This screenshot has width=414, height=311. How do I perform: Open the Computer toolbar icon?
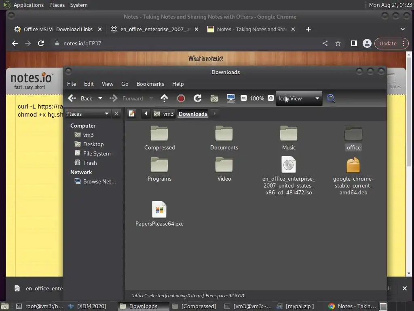pyautogui.click(x=231, y=98)
